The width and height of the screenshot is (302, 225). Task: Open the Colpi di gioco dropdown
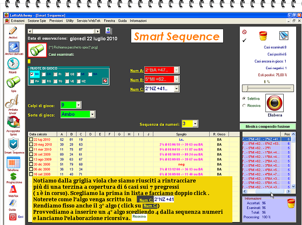(x=78, y=105)
